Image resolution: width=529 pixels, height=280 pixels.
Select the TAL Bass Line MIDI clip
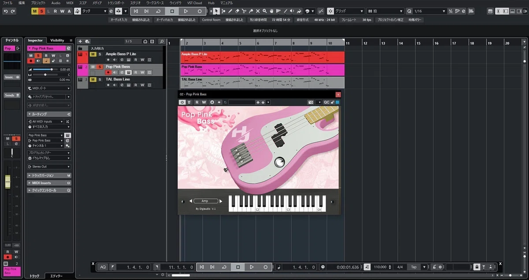[262, 82]
